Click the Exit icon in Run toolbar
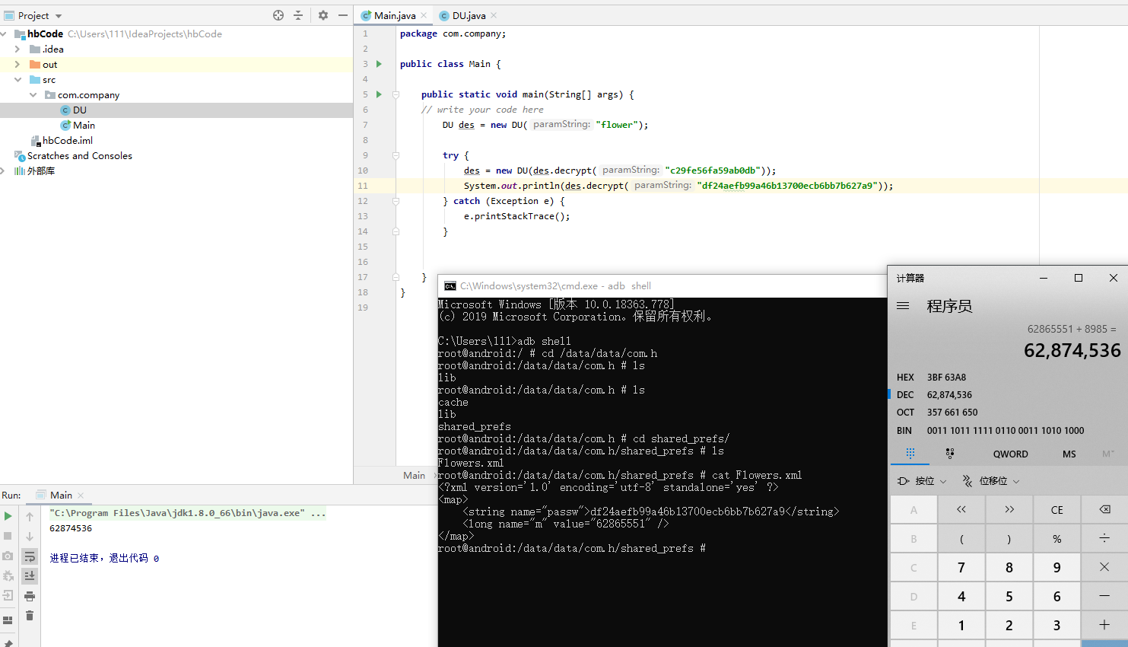 coord(8,595)
